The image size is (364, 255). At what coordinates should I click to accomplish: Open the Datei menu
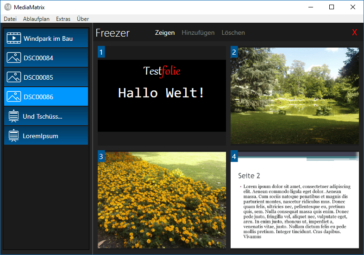(x=10, y=19)
